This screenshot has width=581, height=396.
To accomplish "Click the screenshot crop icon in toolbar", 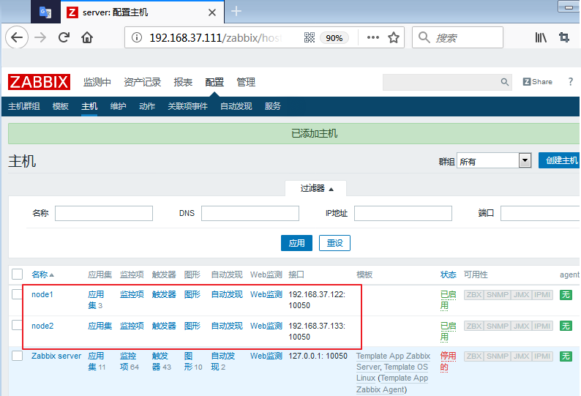I will 564,37.
